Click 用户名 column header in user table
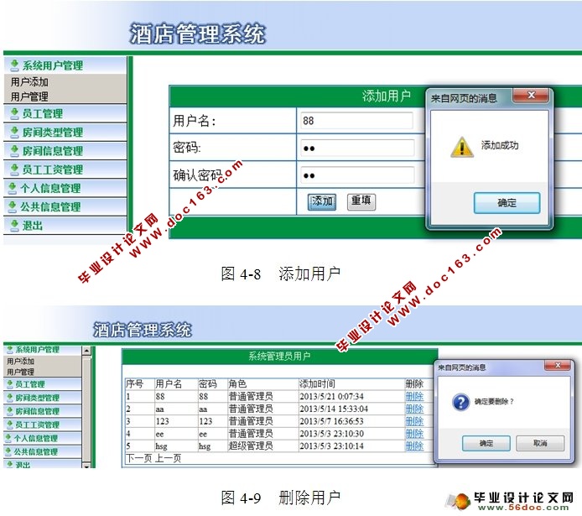This screenshot has height=516, width=582. (x=169, y=383)
